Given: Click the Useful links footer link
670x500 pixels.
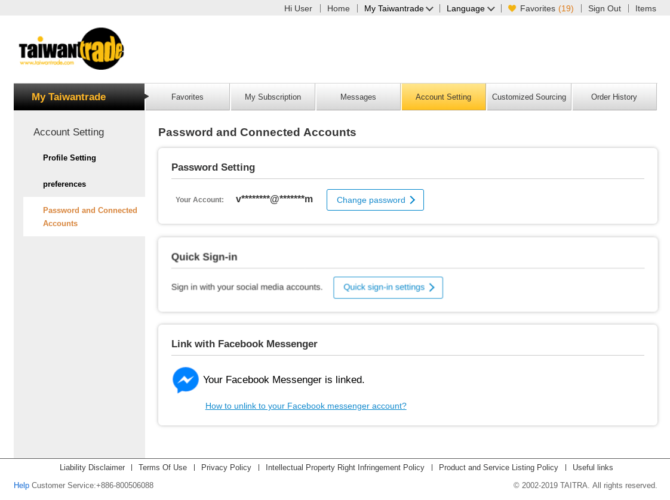Looking at the screenshot, I should tap(592, 468).
